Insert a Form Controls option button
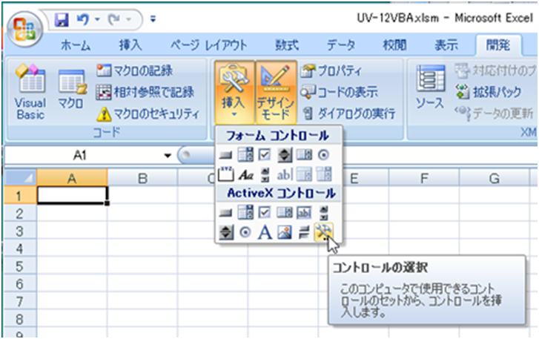This screenshot has height=339, width=539. (x=323, y=155)
